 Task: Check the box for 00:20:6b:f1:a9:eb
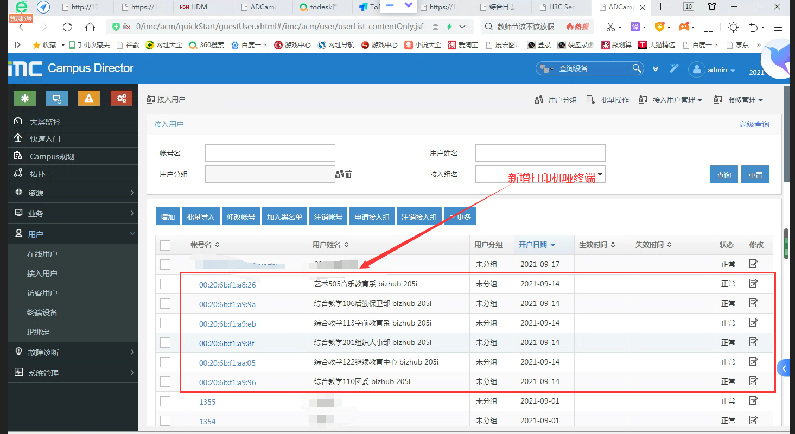(166, 323)
